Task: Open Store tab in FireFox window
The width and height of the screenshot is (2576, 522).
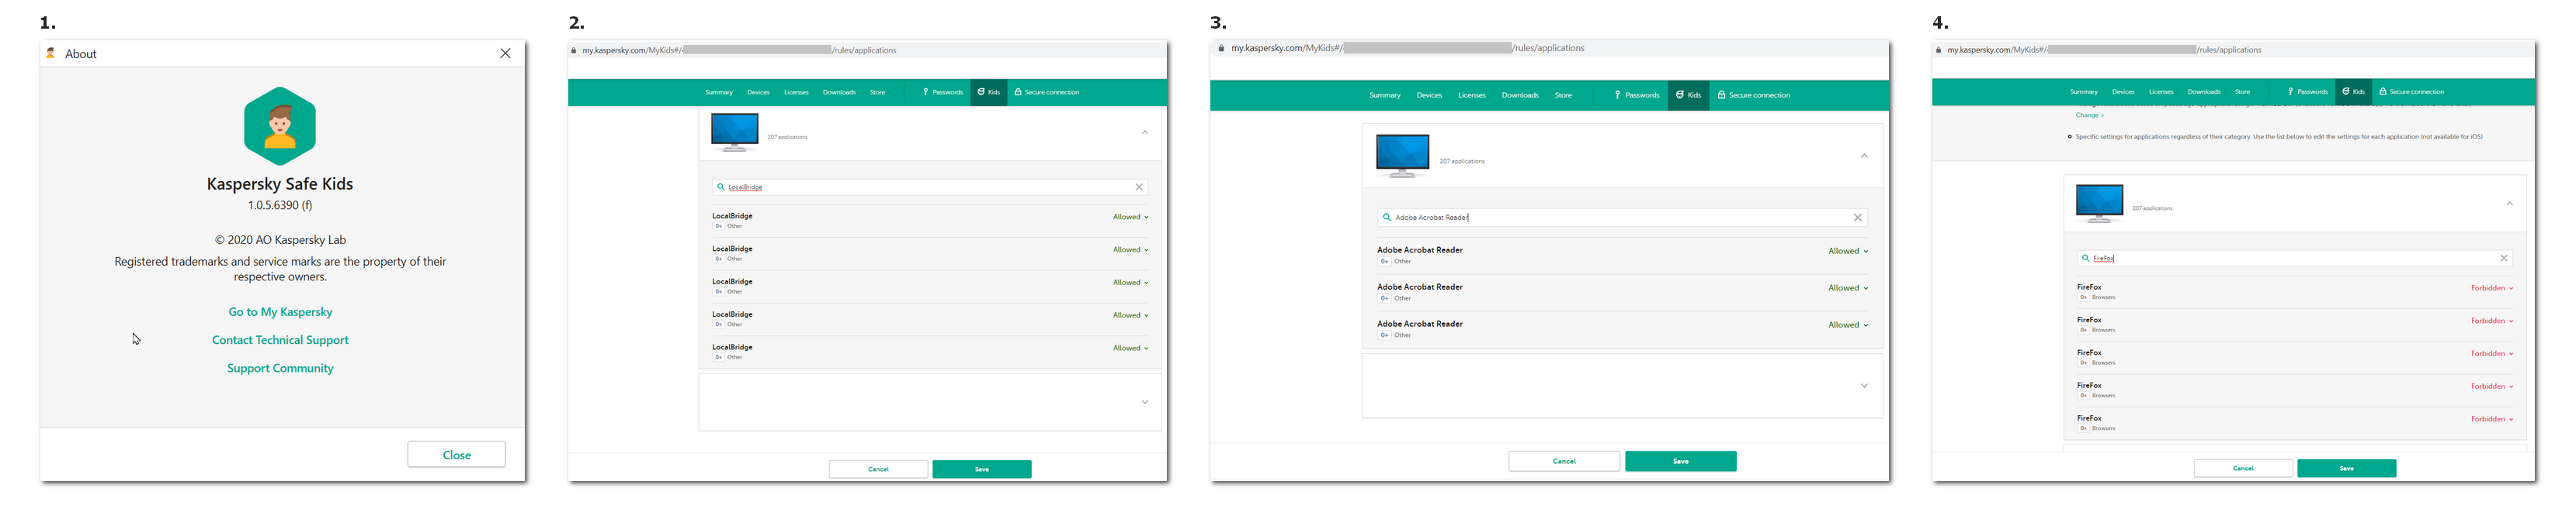Action: coord(2243,92)
